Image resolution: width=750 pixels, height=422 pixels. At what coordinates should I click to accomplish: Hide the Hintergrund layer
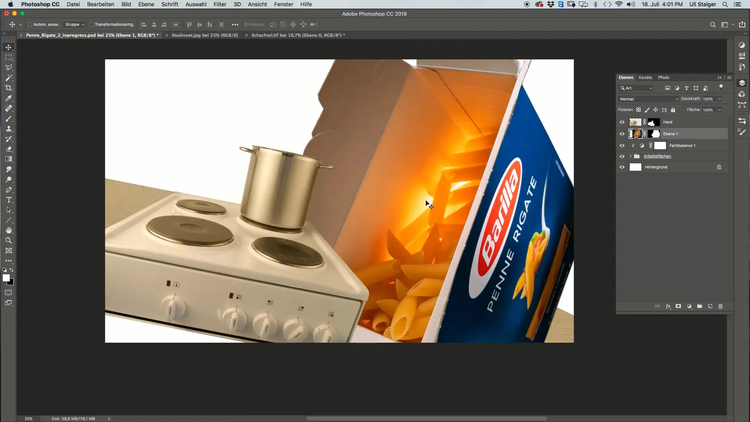tap(622, 167)
